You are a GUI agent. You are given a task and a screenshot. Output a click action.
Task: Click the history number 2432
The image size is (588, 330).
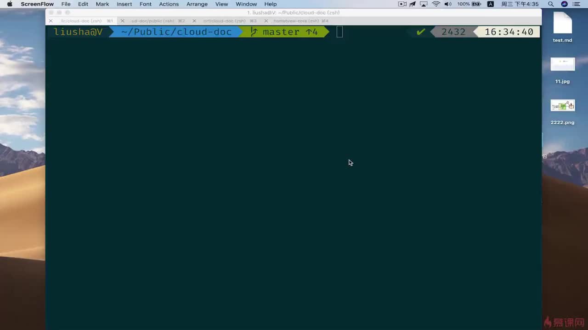click(x=453, y=32)
